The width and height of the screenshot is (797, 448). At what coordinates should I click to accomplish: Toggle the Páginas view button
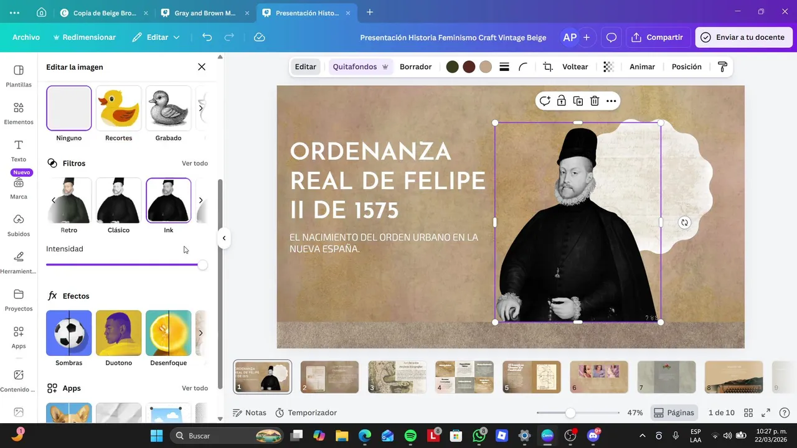pos(675,413)
